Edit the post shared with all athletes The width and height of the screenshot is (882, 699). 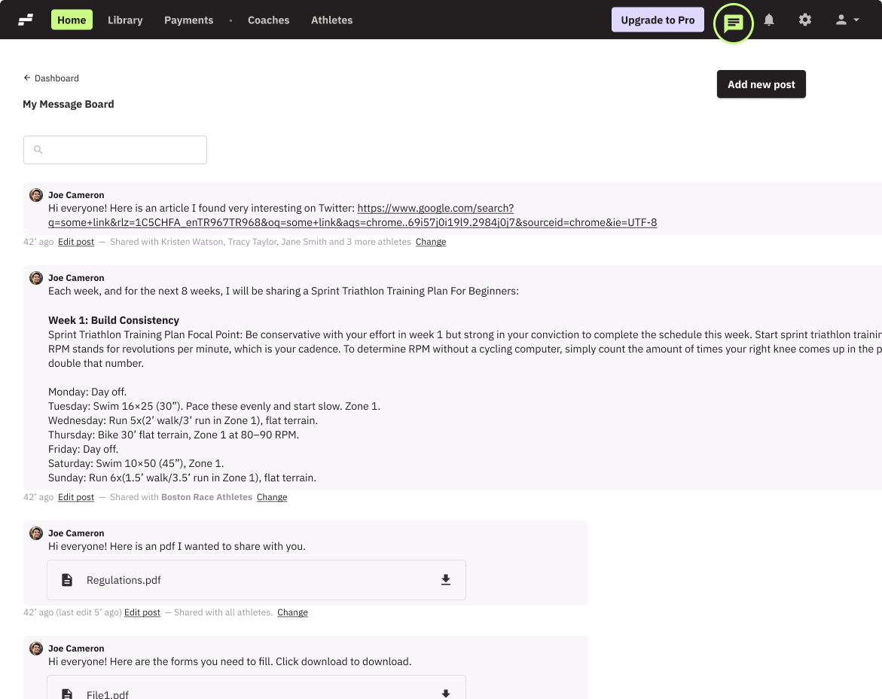[142, 612]
